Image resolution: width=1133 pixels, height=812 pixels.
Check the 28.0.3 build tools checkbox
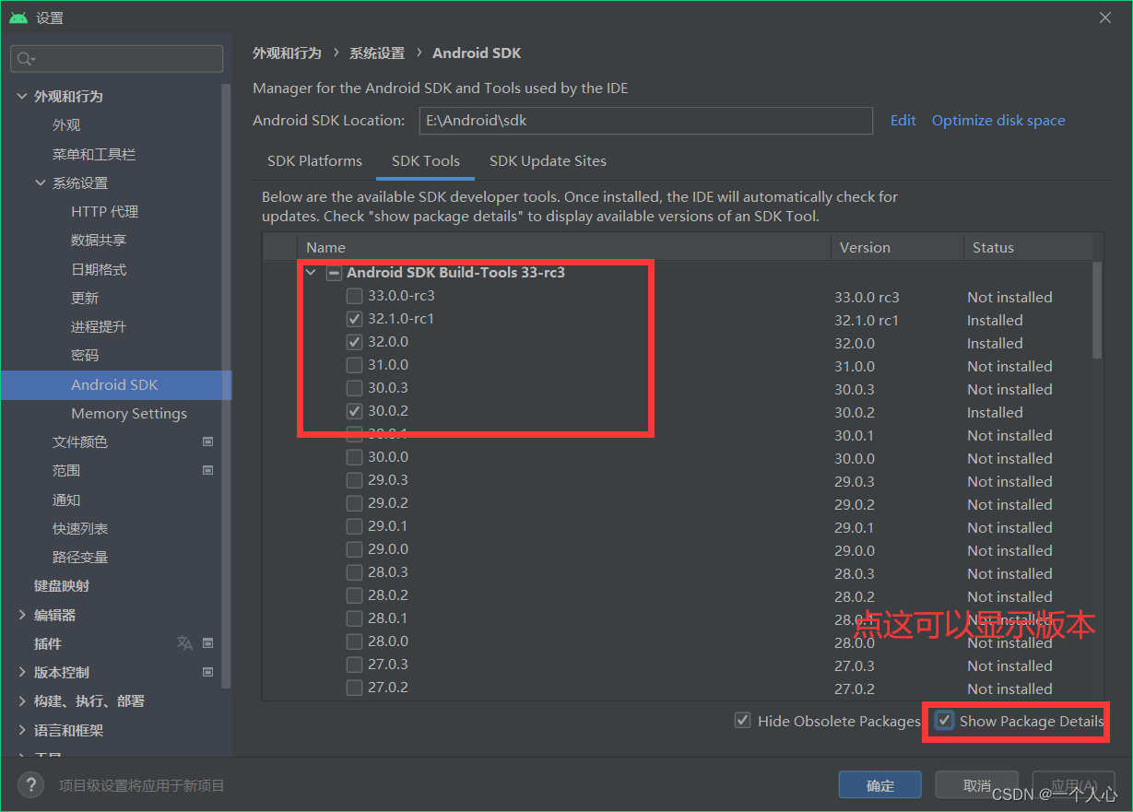(354, 572)
